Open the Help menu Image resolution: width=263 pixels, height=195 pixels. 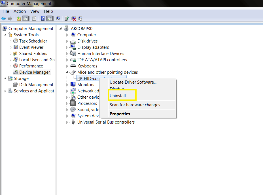click(48, 11)
